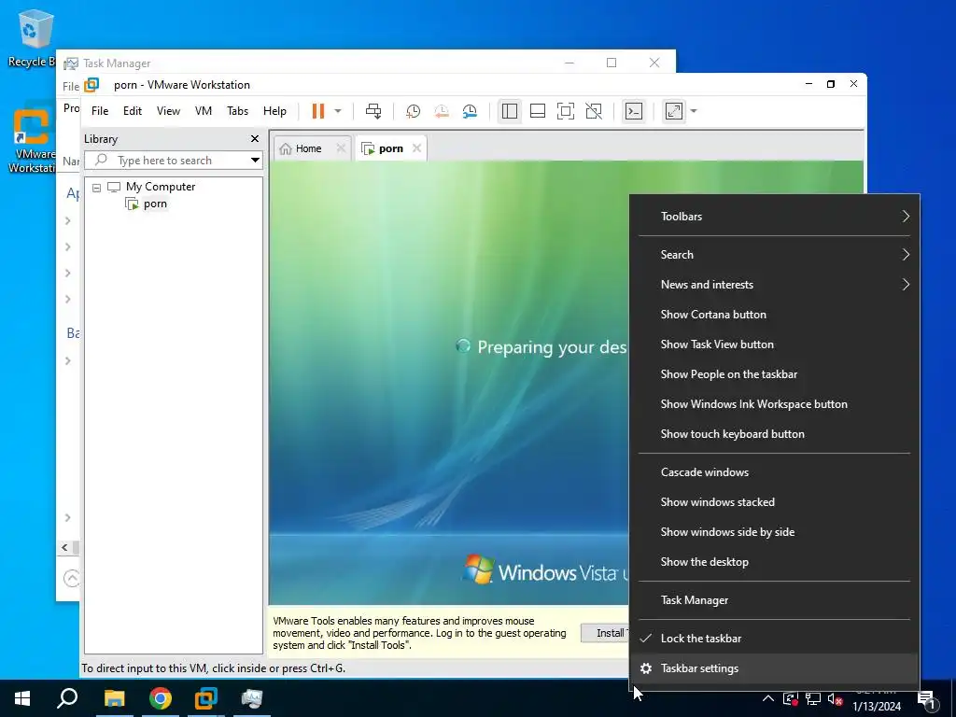Image resolution: width=956 pixels, height=717 pixels.
Task: Open the snapshot manager from the toolbar
Action: [x=470, y=111]
